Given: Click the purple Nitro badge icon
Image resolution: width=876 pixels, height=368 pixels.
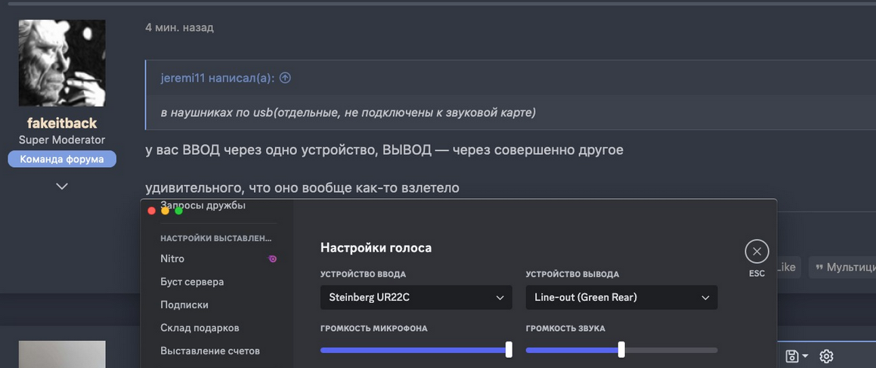Looking at the screenshot, I should tap(272, 258).
